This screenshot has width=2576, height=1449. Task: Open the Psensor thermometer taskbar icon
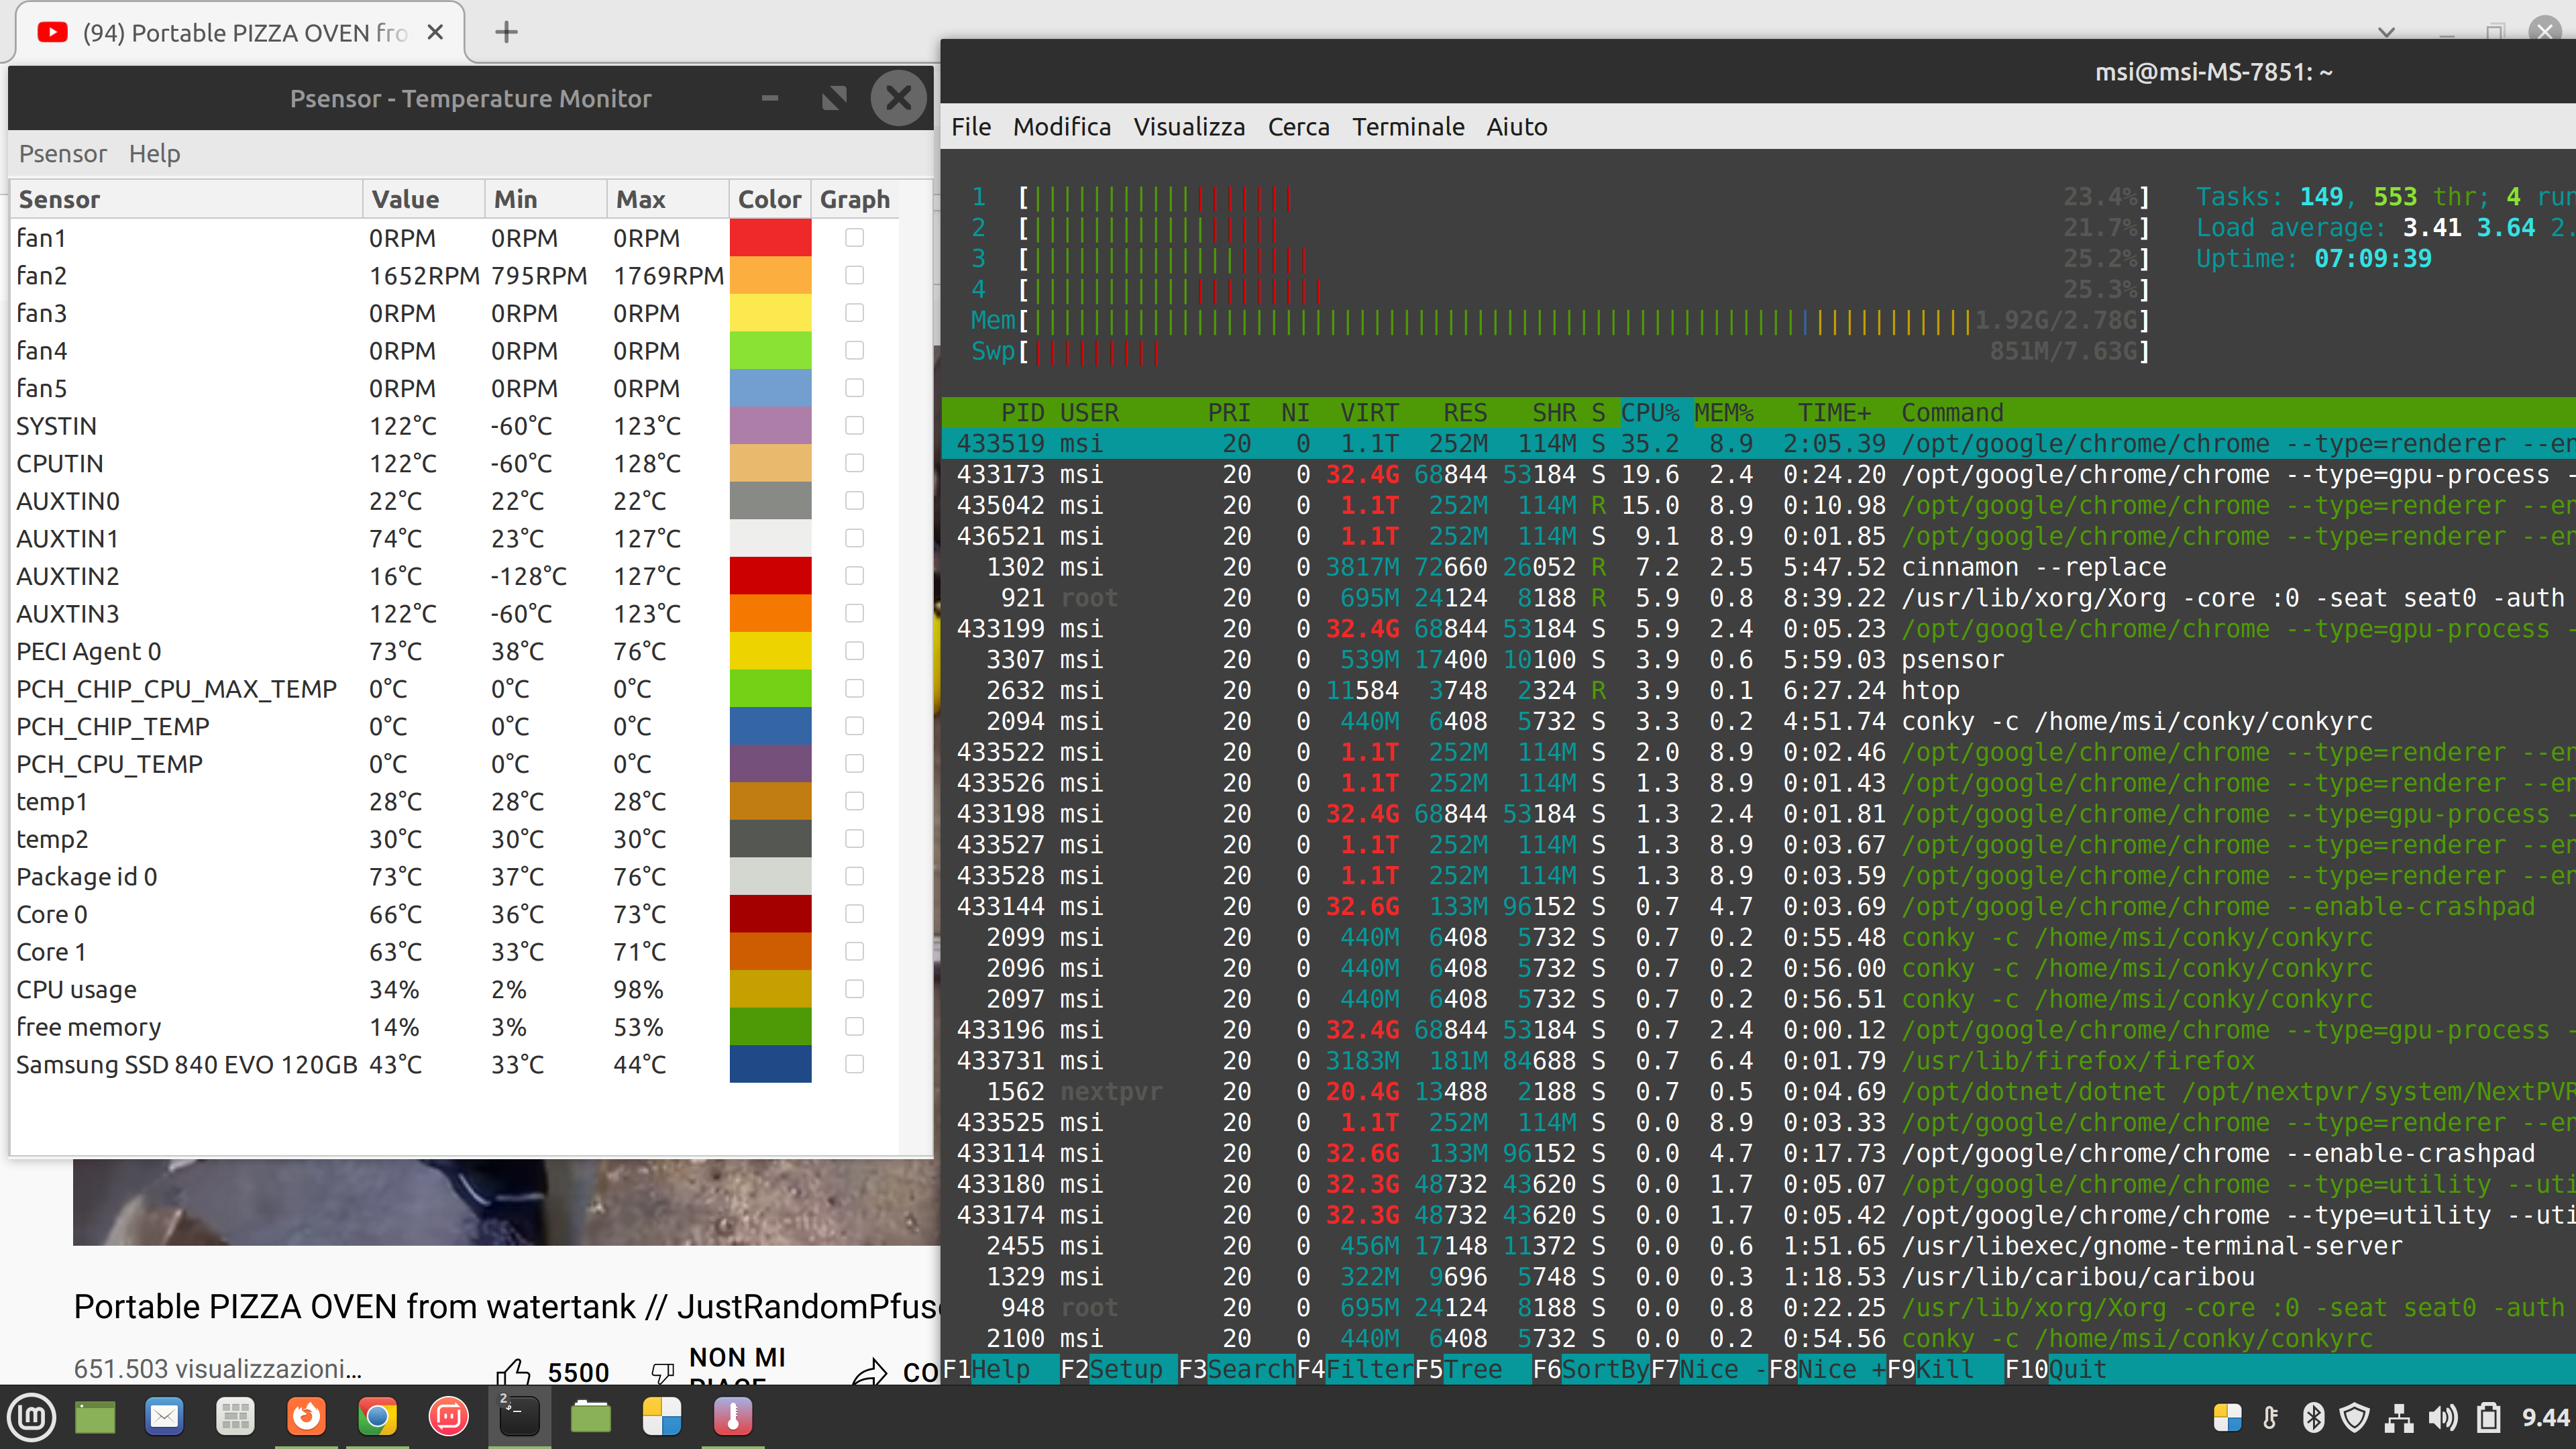[x=733, y=1417]
